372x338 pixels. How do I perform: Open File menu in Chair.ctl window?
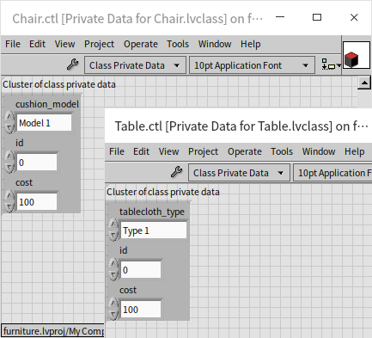pos(13,44)
